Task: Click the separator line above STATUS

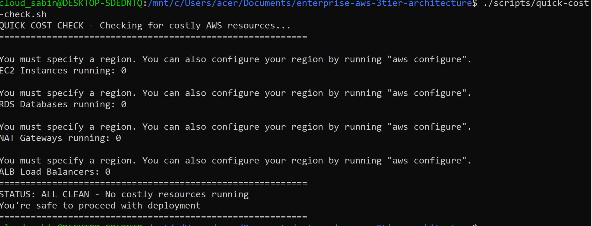Action: tap(153, 183)
